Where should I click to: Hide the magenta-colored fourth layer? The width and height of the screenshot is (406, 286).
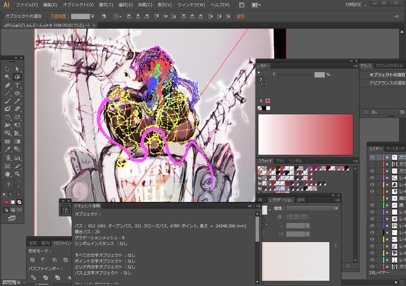[x=372, y=178]
